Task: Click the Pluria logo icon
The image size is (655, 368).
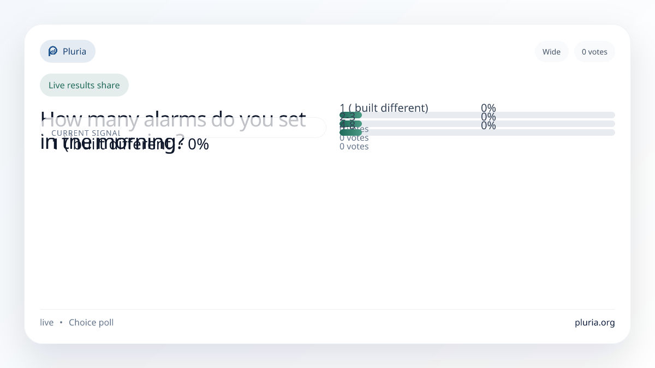Action: click(x=53, y=51)
